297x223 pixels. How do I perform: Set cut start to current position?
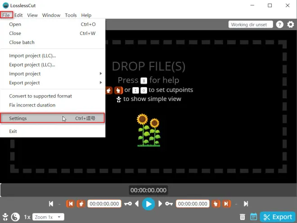[x=81, y=204]
